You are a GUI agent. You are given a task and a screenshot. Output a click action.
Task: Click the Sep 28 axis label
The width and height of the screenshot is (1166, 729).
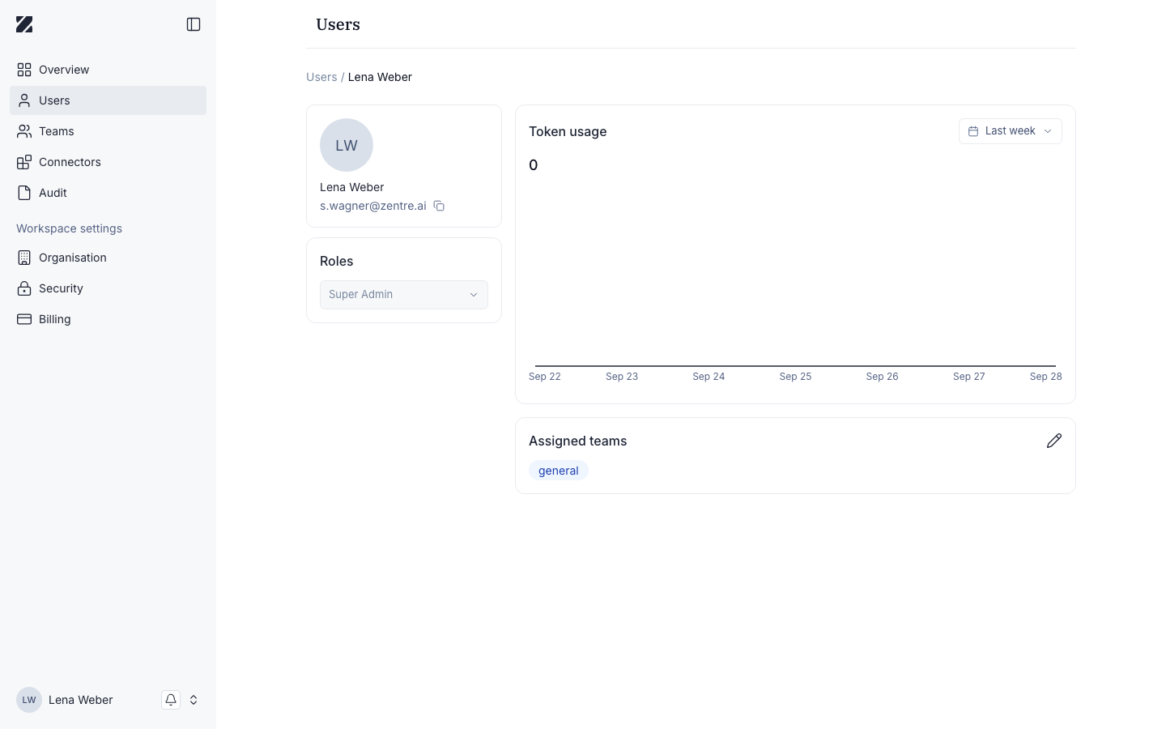click(x=1046, y=377)
